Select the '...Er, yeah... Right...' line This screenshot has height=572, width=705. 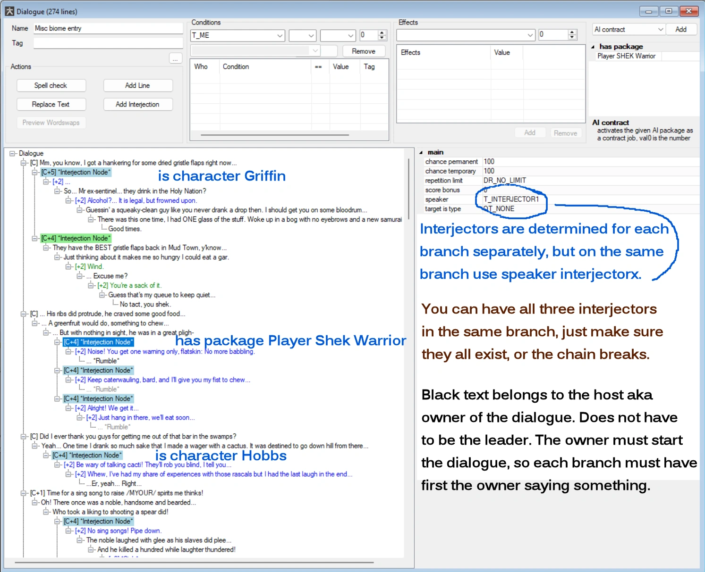(113, 483)
